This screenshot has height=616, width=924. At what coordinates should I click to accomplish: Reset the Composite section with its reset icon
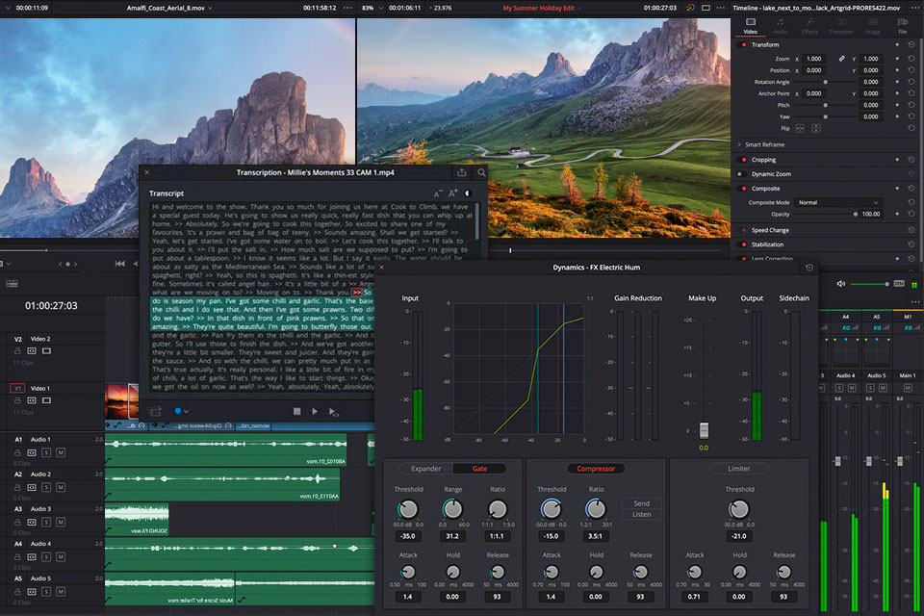pyautogui.click(x=911, y=189)
